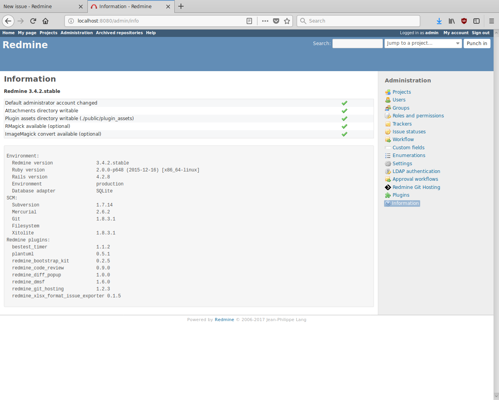Open the Library icon in toolbar
The image size is (499, 400).
point(452,21)
